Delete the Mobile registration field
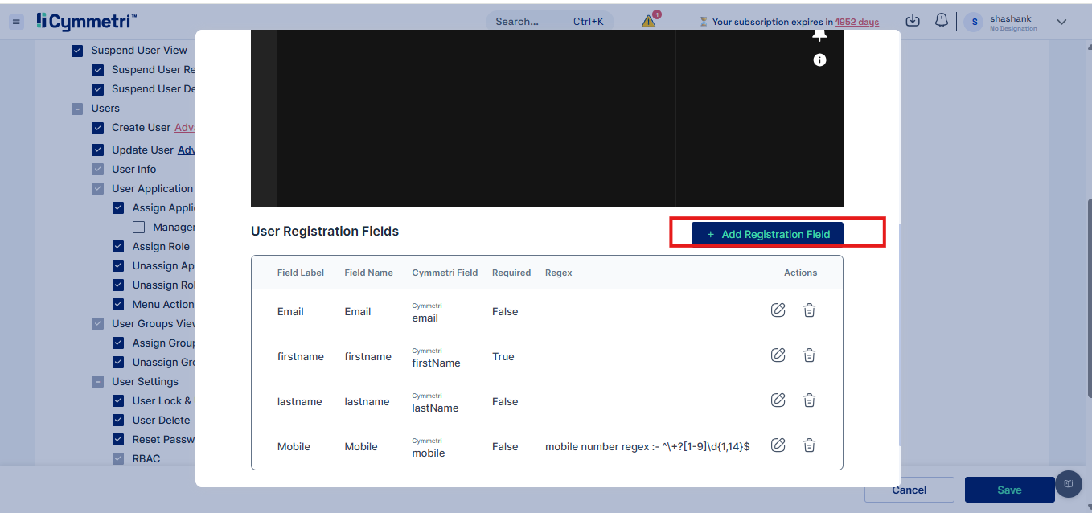This screenshot has height=513, width=1092. [810, 445]
